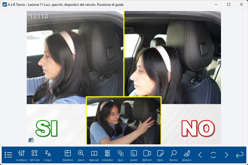248x165 pixels.
Task: Go to previous slide with left arrow
Action: 200,155
